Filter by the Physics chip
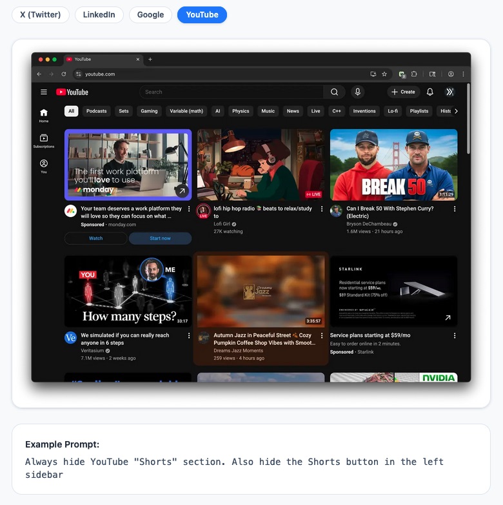Image resolution: width=503 pixels, height=505 pixels. 241,111
